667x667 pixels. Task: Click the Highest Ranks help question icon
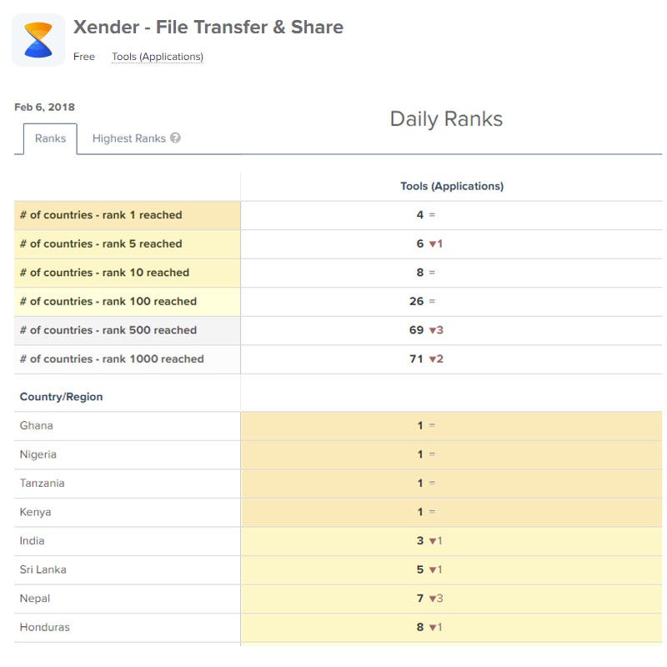click(x=175, y=138)
